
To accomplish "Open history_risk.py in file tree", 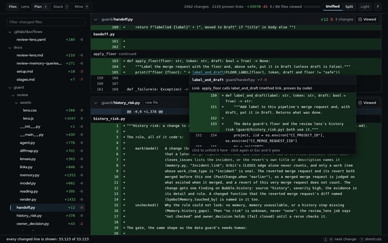I will [x=47, y=216].
